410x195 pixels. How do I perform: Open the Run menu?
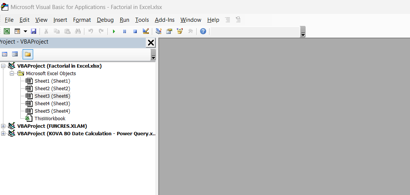[124, 20]
